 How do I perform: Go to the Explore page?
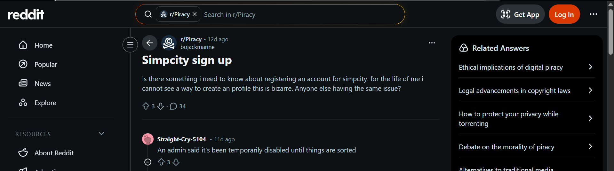point(45,103)
